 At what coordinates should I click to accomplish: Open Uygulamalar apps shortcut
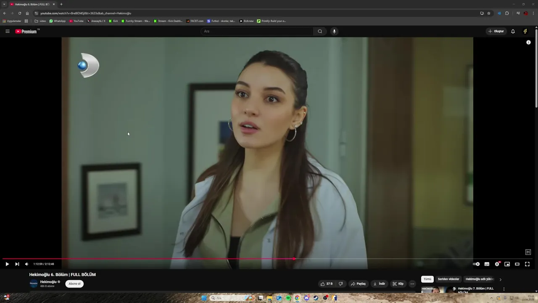coord(12,21)
